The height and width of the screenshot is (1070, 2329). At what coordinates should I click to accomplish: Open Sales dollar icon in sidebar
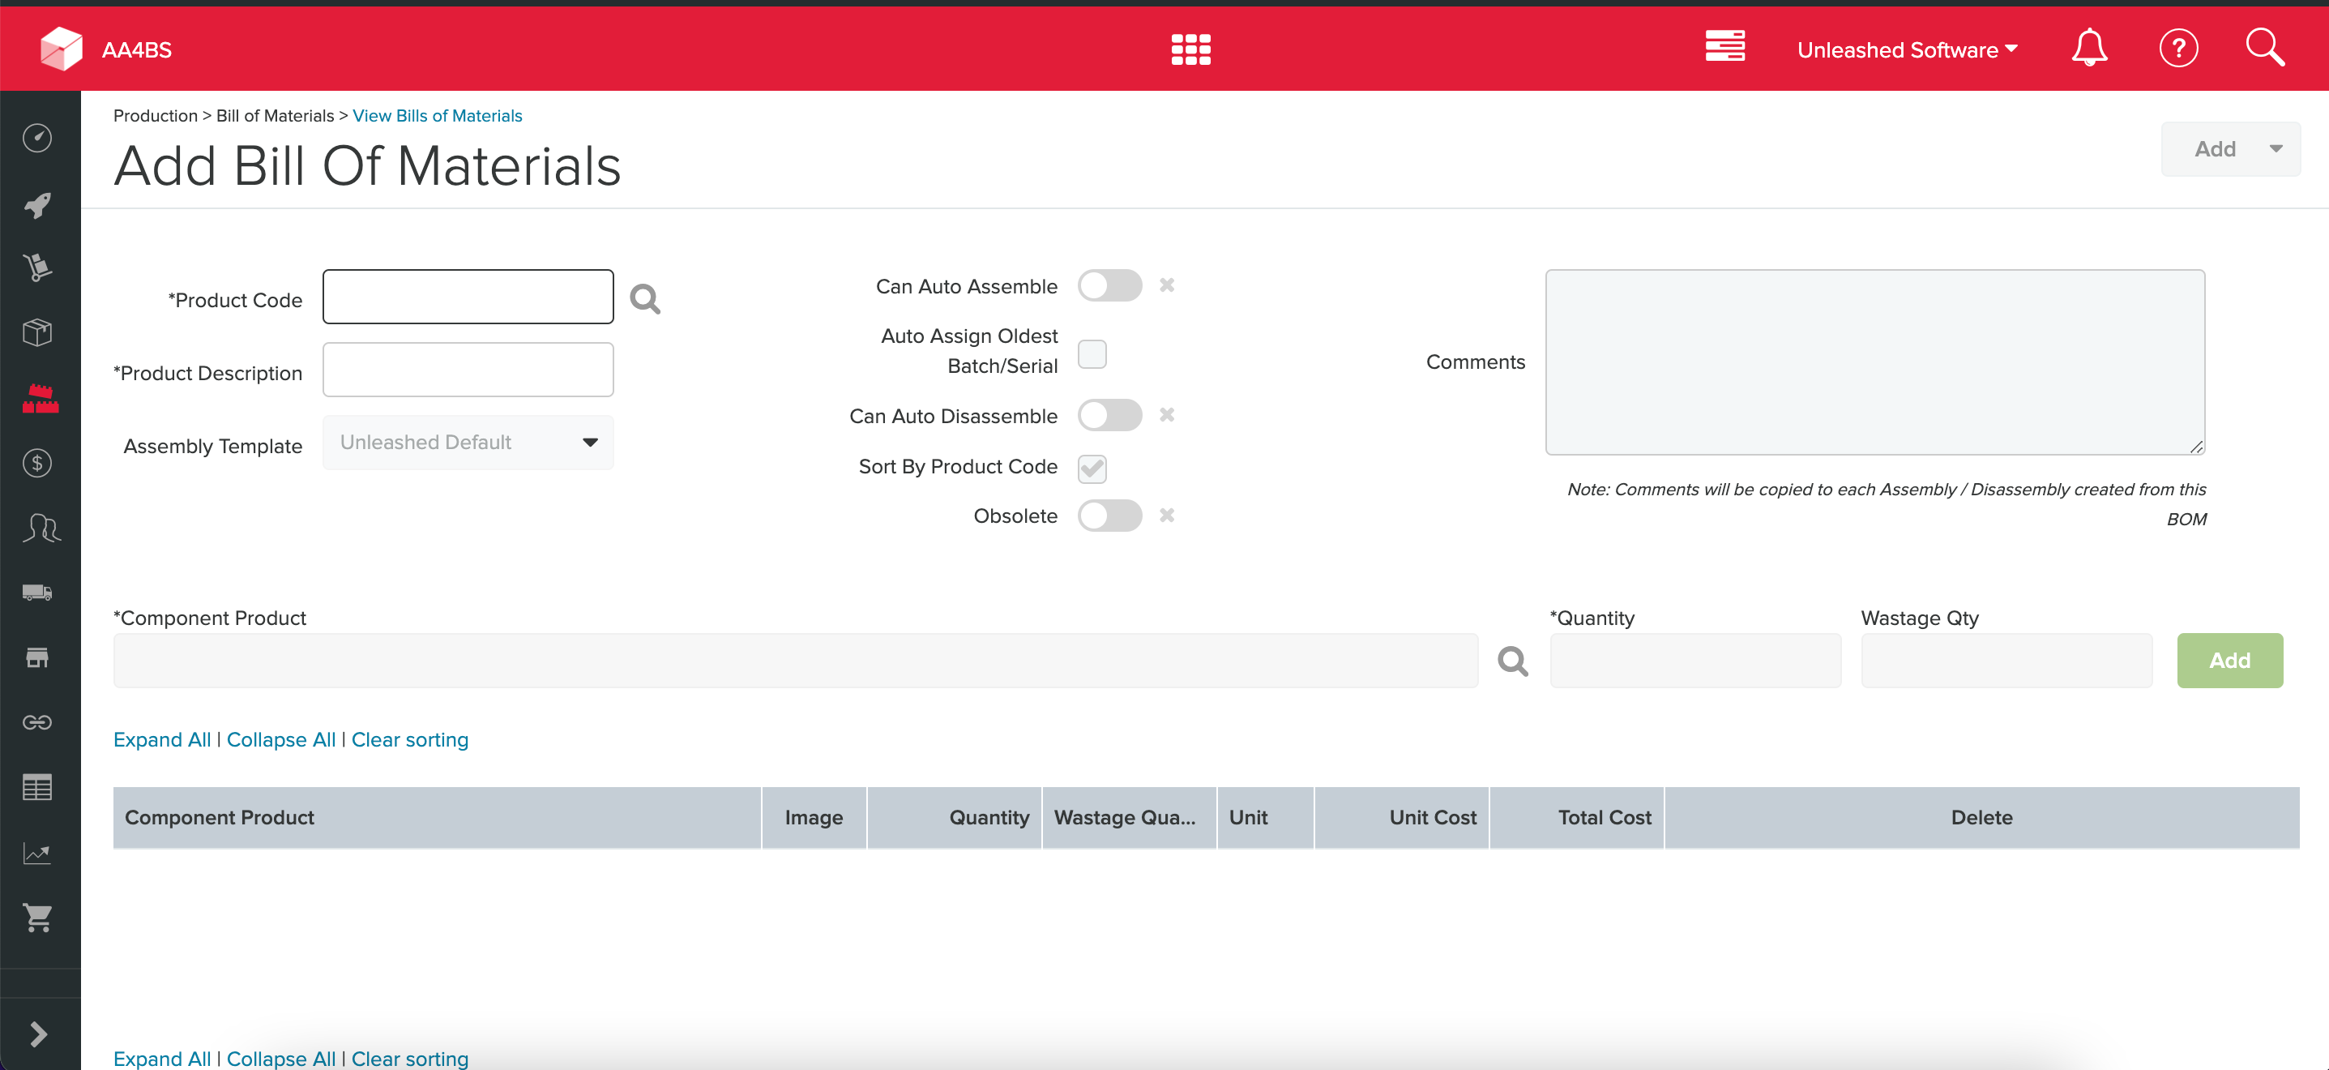[37, 463]
